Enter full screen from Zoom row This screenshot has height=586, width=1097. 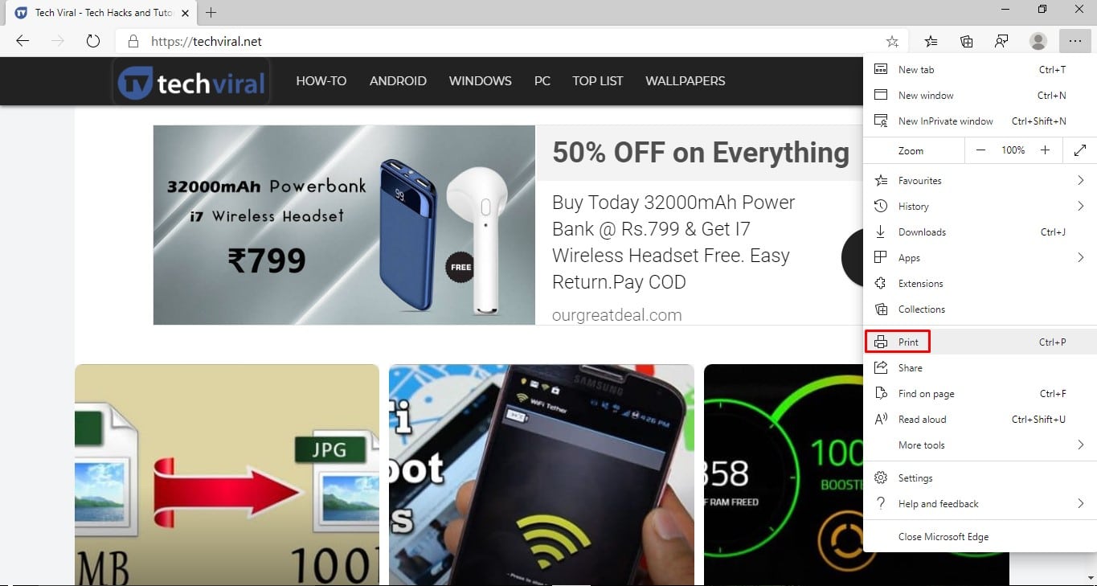pyautogui.click(x=1080, y=150)
